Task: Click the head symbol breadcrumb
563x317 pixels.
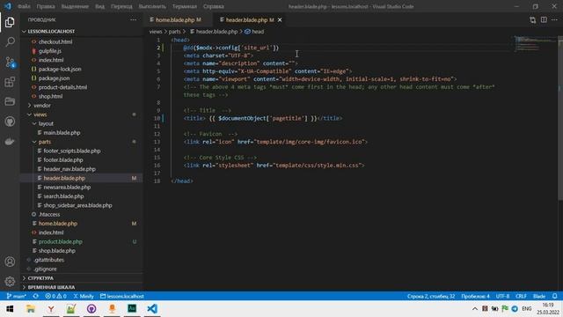Action: coord(254,32)
